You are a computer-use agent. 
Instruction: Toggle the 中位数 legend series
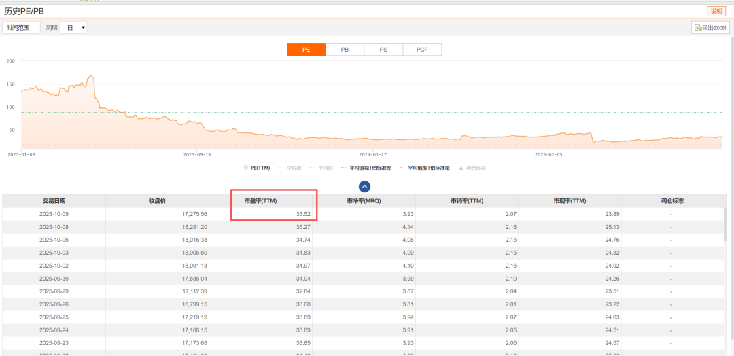coord(290,168)
